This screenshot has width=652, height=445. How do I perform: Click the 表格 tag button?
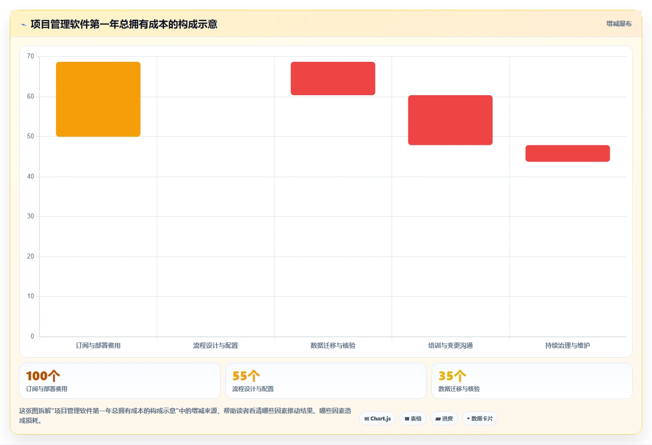pos(413,419)
